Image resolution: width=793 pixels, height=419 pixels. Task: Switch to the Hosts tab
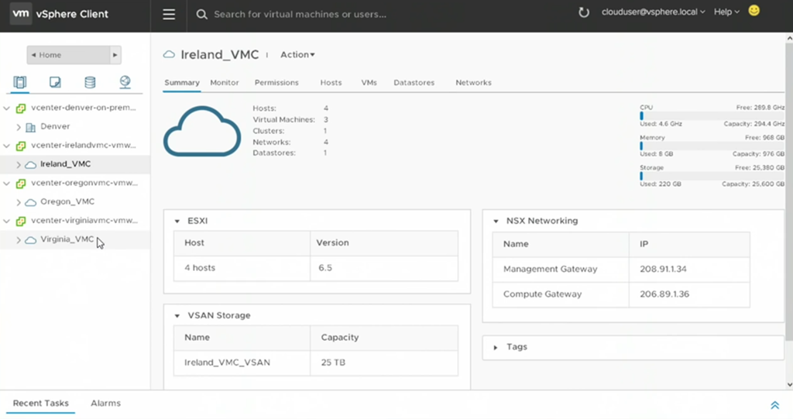click(x=331, y=83)
